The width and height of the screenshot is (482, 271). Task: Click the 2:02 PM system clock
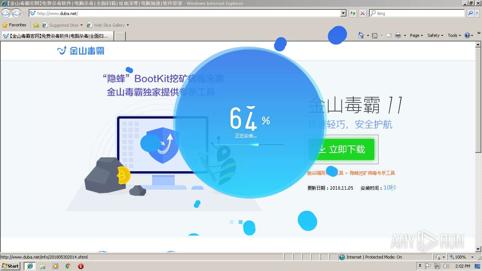coord(462,266)
